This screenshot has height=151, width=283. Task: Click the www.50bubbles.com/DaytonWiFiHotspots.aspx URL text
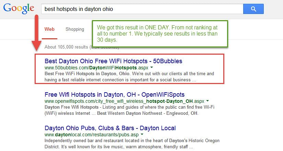[x=96, y=68]
